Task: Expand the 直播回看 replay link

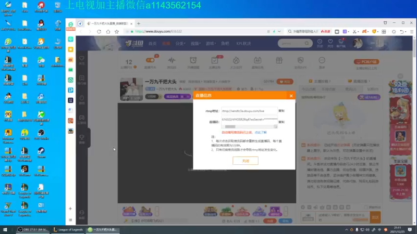Action: click(x=359, y=81)
